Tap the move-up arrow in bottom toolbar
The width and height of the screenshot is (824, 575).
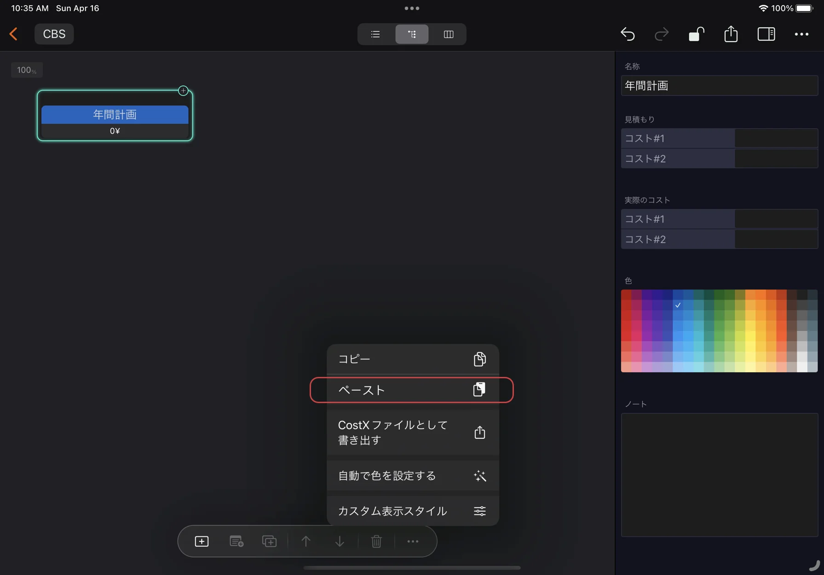point(306,541)
